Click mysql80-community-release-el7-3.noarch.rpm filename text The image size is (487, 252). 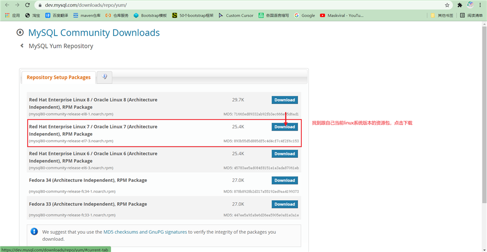[x=71, y=141]
